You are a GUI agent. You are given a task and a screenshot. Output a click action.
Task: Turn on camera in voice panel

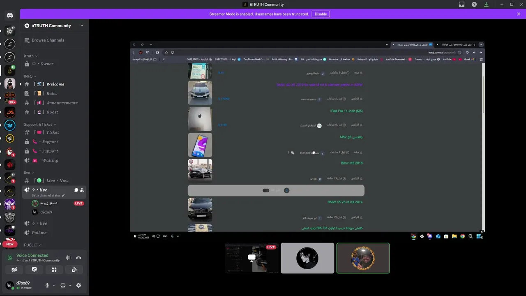(x=14, y=270)
